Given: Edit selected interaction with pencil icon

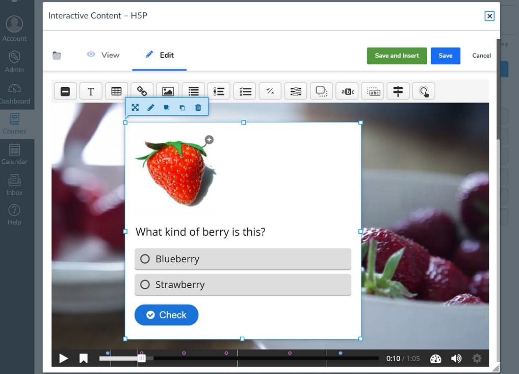Looking at the screenshot, I should [151, 108].
